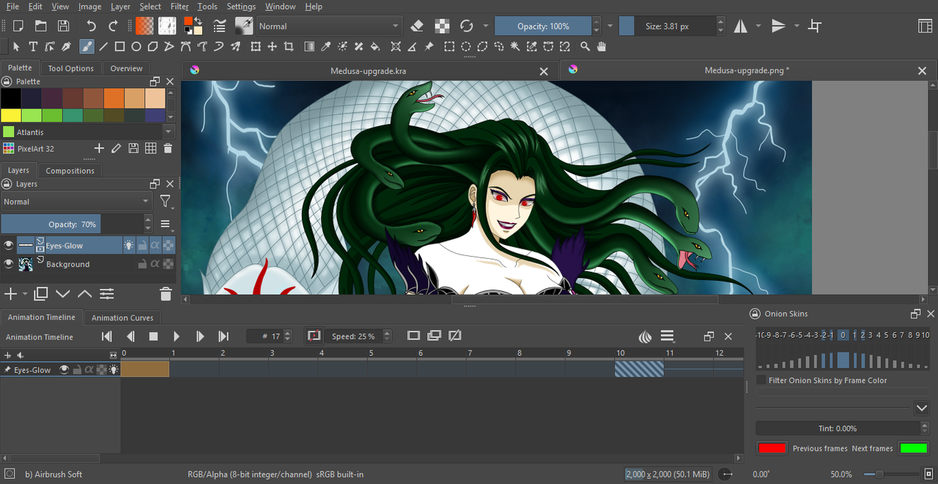Adjust the brush Opacity 100% slider
This screenshot has height=484, width=938.
[543, 26]
